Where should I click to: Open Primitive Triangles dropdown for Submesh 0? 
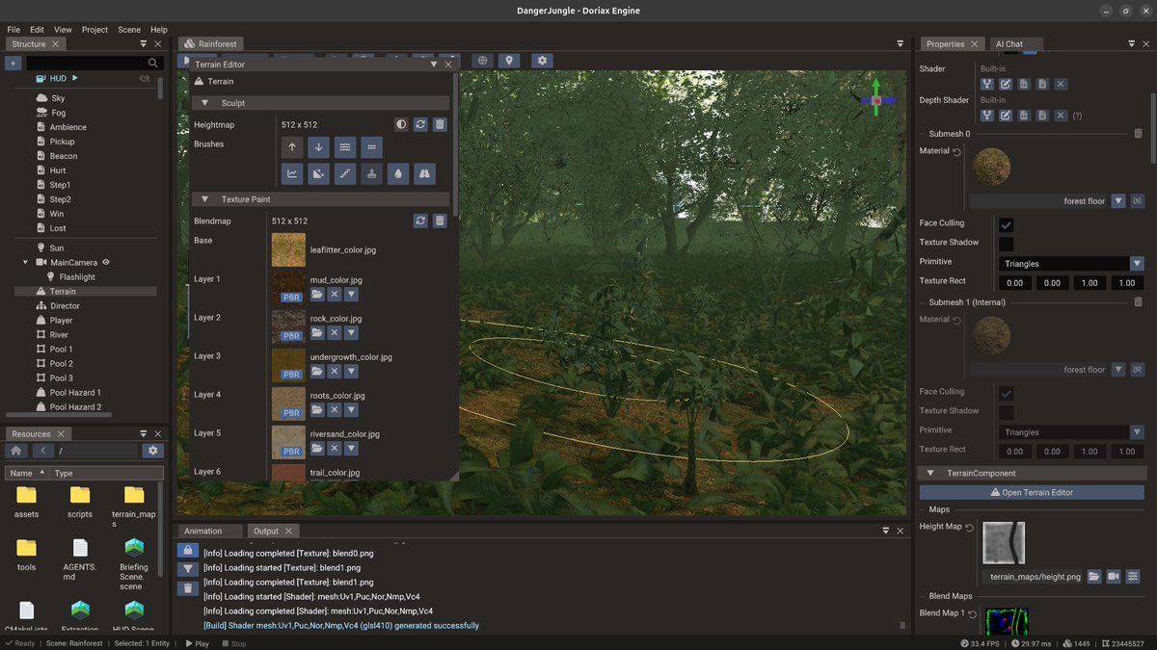click(x=1137, y=263)
